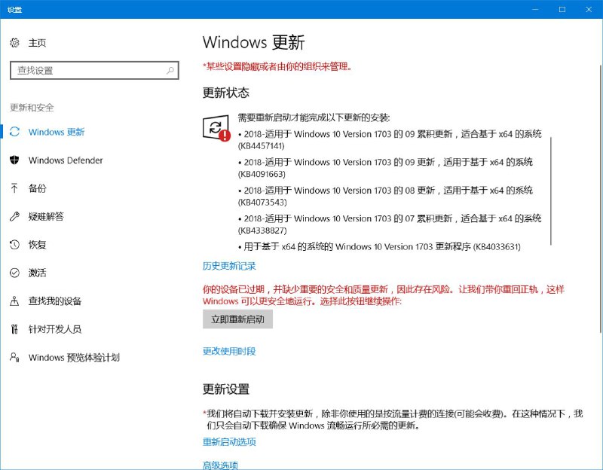Click update entry KB4457141
Screen dimensions: 603x470
pos(390,140)
